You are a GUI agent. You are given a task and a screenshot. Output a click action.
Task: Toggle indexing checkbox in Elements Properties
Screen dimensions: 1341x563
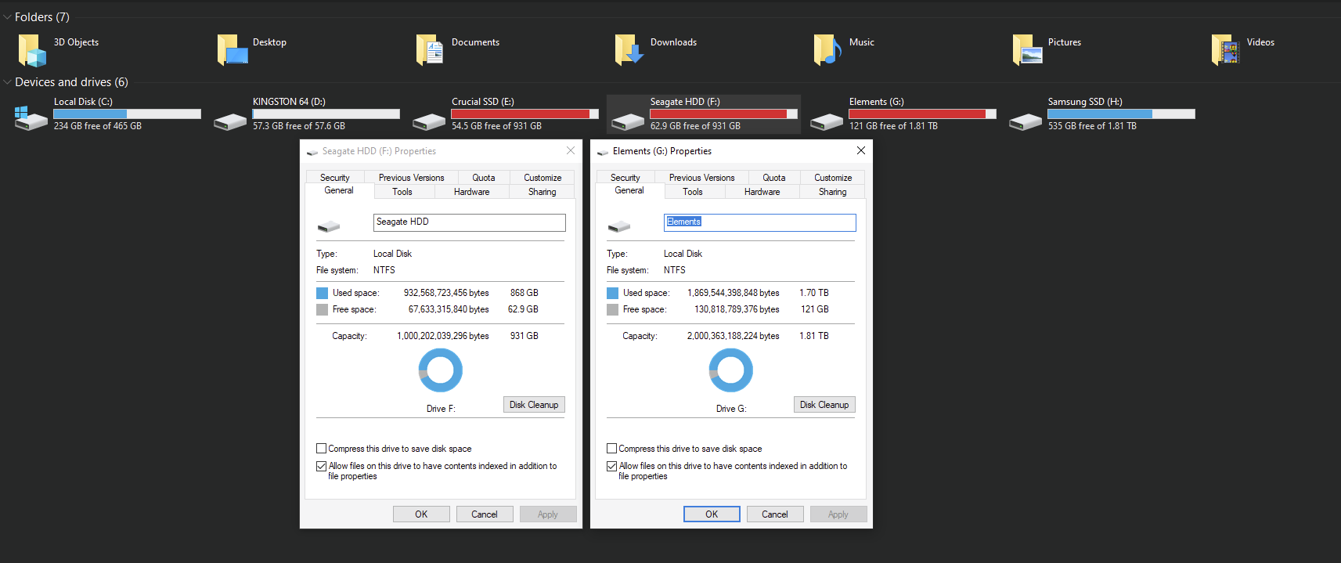click(611, 466)
